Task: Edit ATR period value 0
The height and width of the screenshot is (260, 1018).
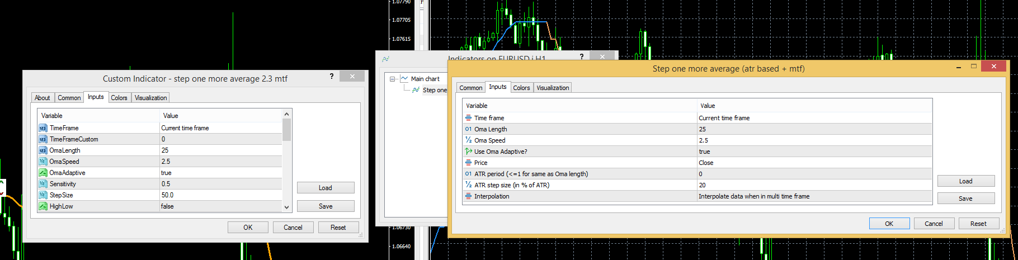Action: click(814, 174)
